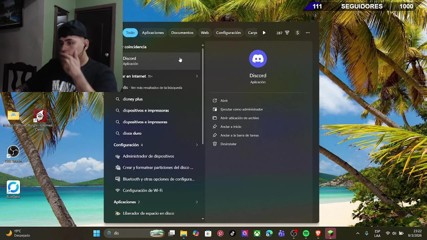Click the taskbar search box with 'dis'
This screenshot has width=427, height=240.
pyautogui.click(x=135, y=233)
